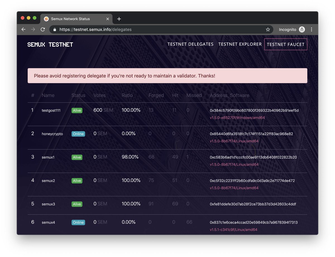Click the Hit count 49 for semux1
335x257 pixels.
175,157
